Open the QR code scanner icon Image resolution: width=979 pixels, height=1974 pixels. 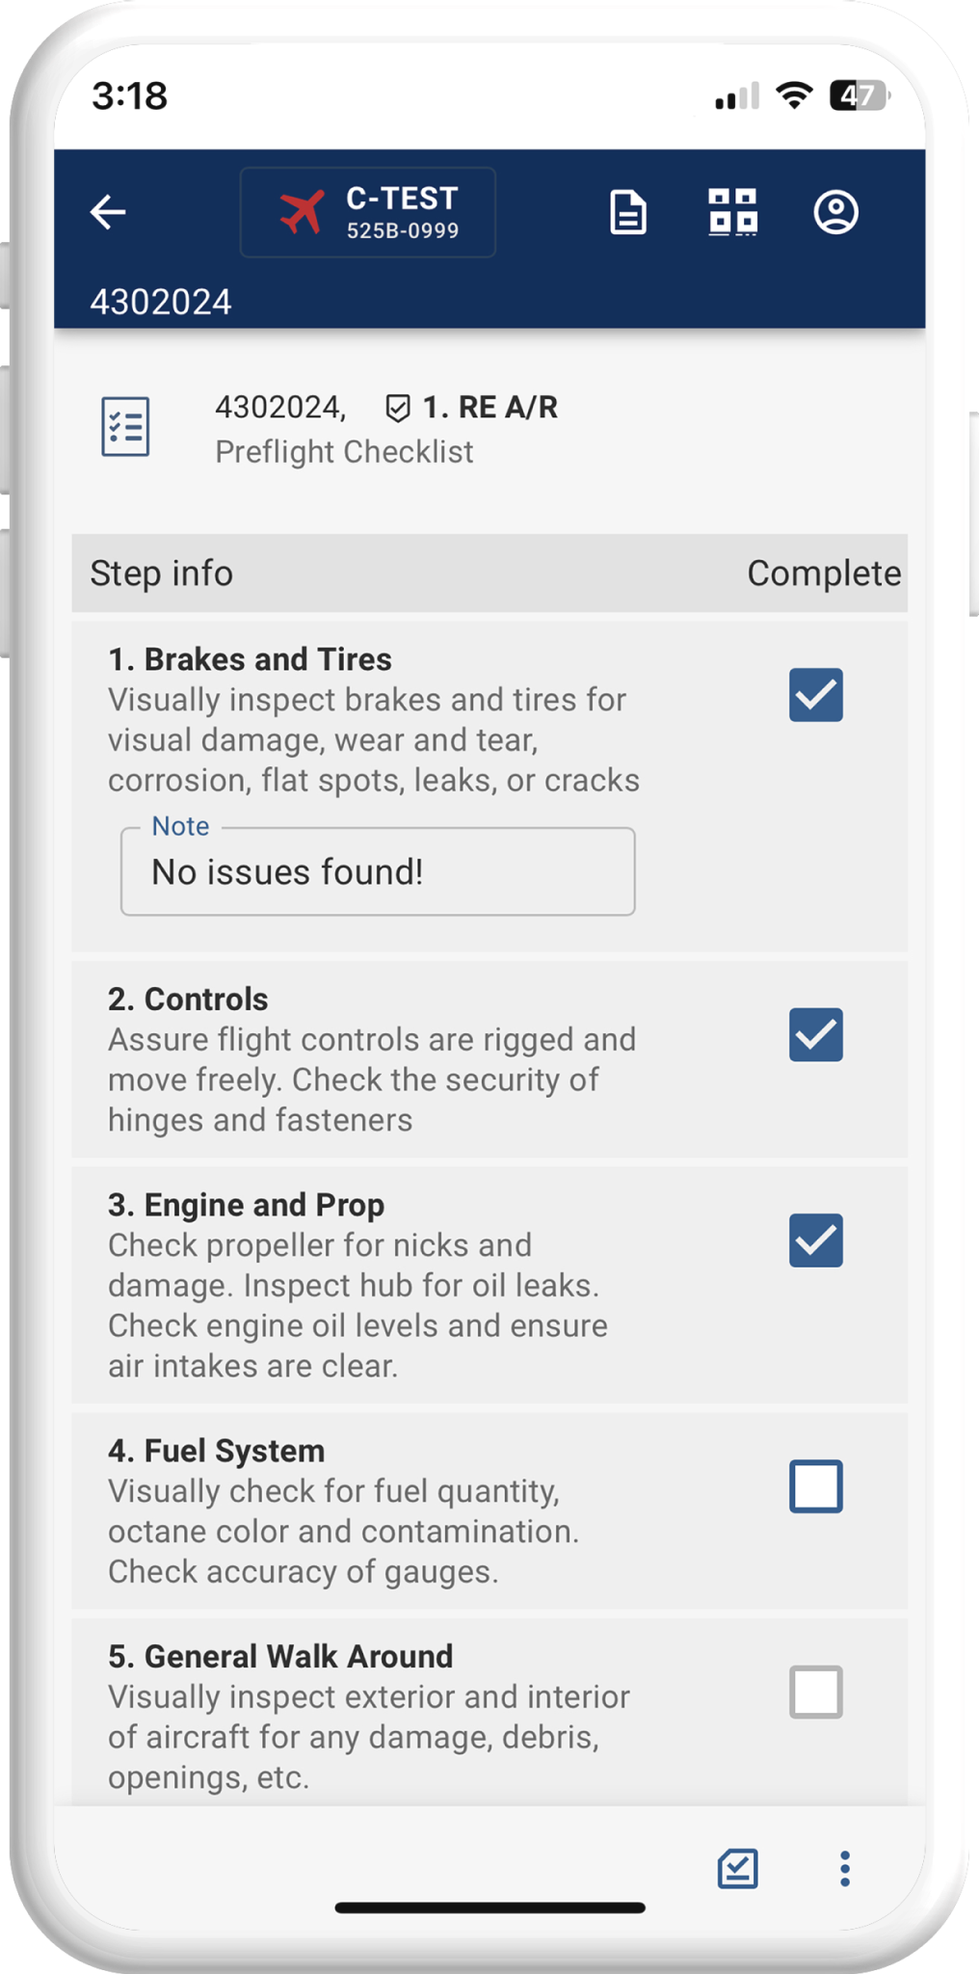pos(732,212)
